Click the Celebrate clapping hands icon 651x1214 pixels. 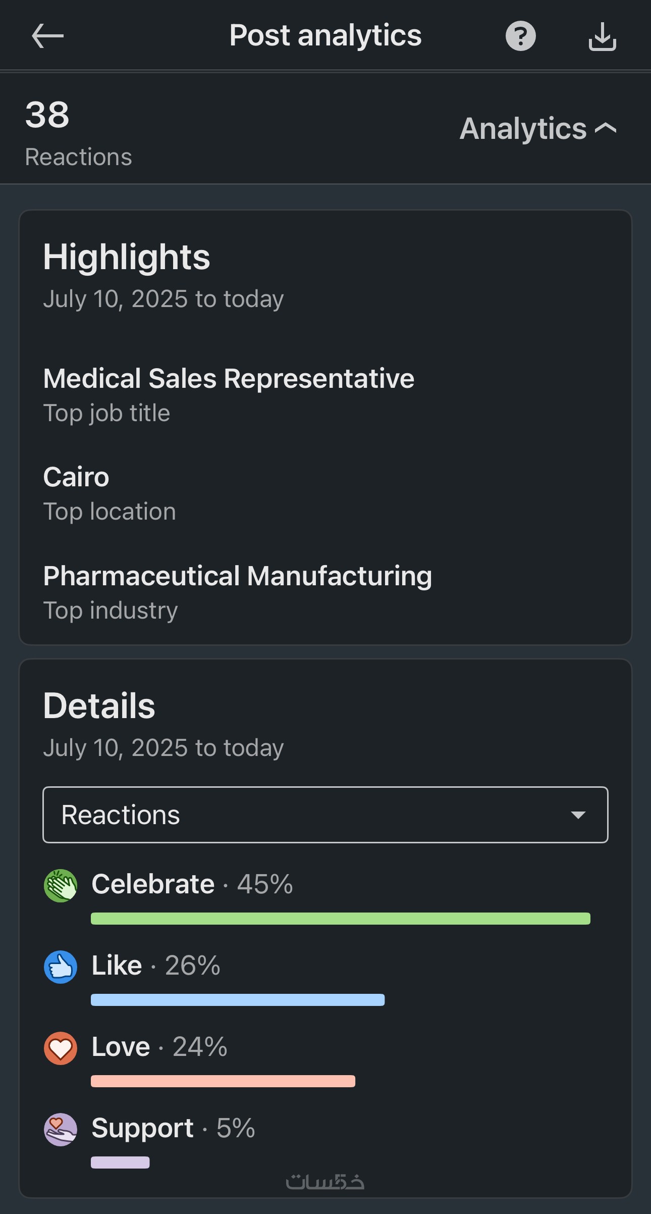point(61,885)
